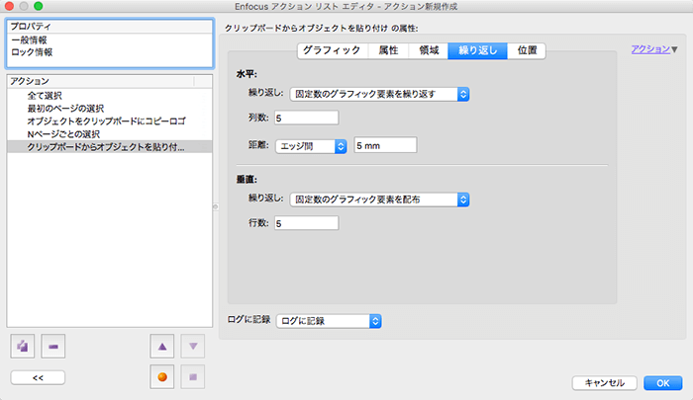Click the 列数 input field

pos(306,118)
